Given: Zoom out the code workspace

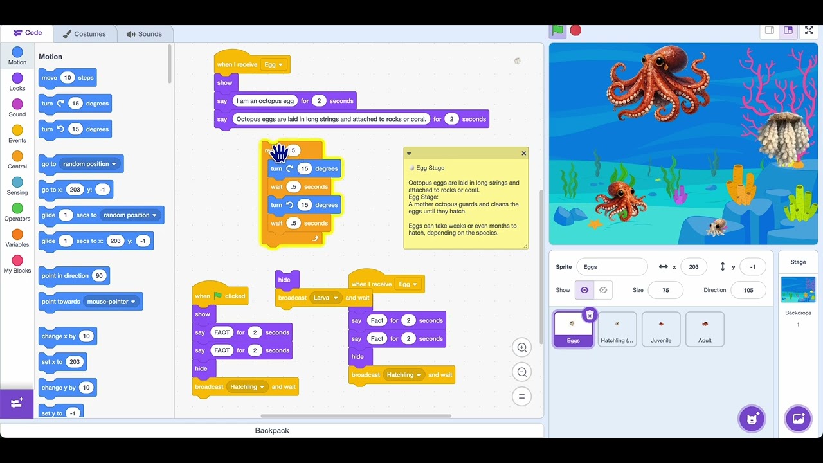Looking at the screenshot, I should [522, 372].
